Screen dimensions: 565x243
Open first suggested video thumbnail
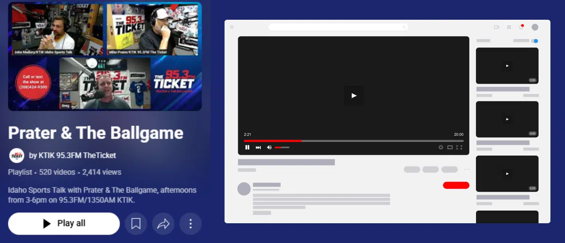[x=507, y=66]
